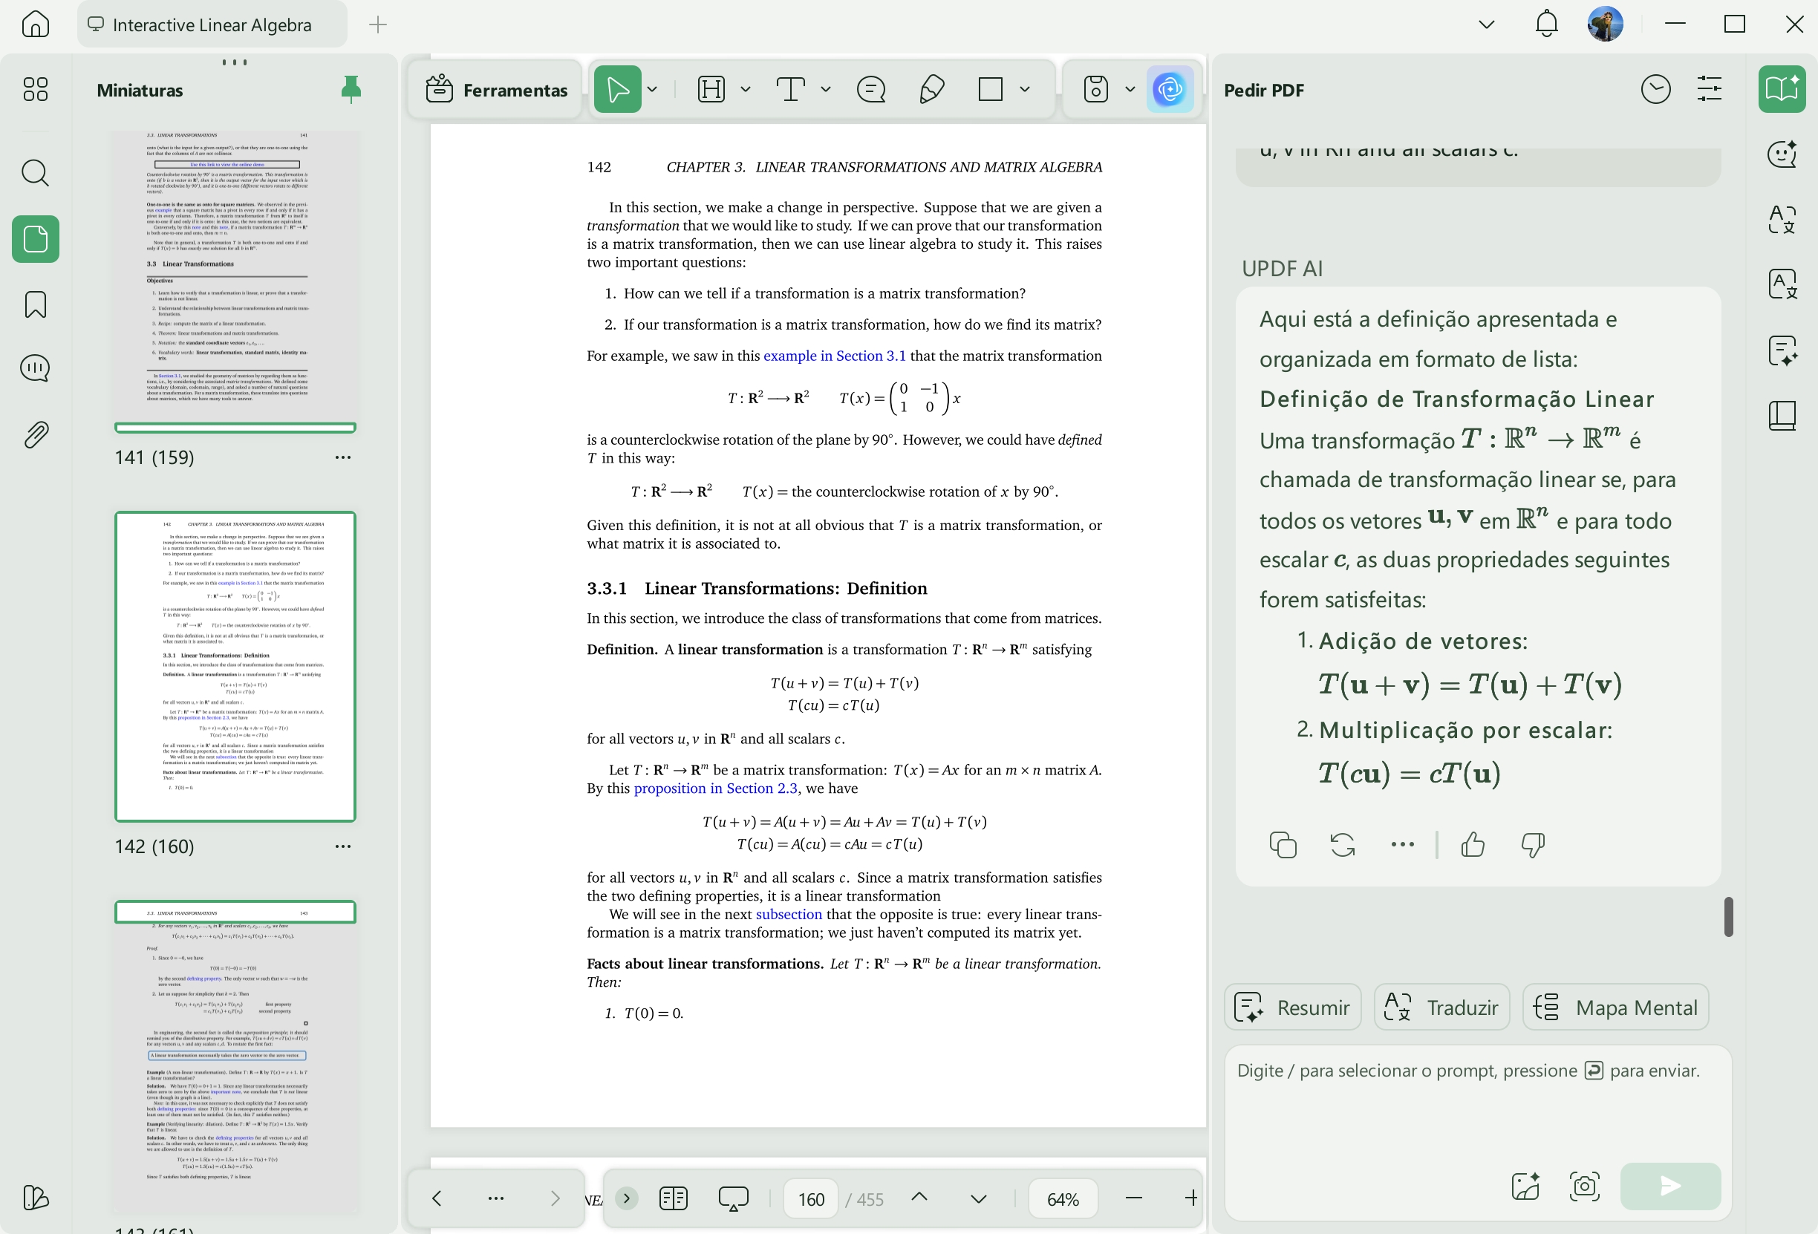Select the highlight text tool
The width and height of the screenshot is (1818, 1234).
point(711,89)
